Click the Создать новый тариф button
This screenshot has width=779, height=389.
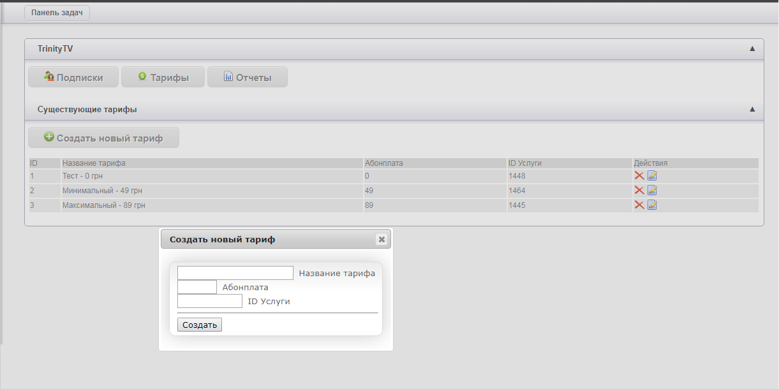(103, 138)
